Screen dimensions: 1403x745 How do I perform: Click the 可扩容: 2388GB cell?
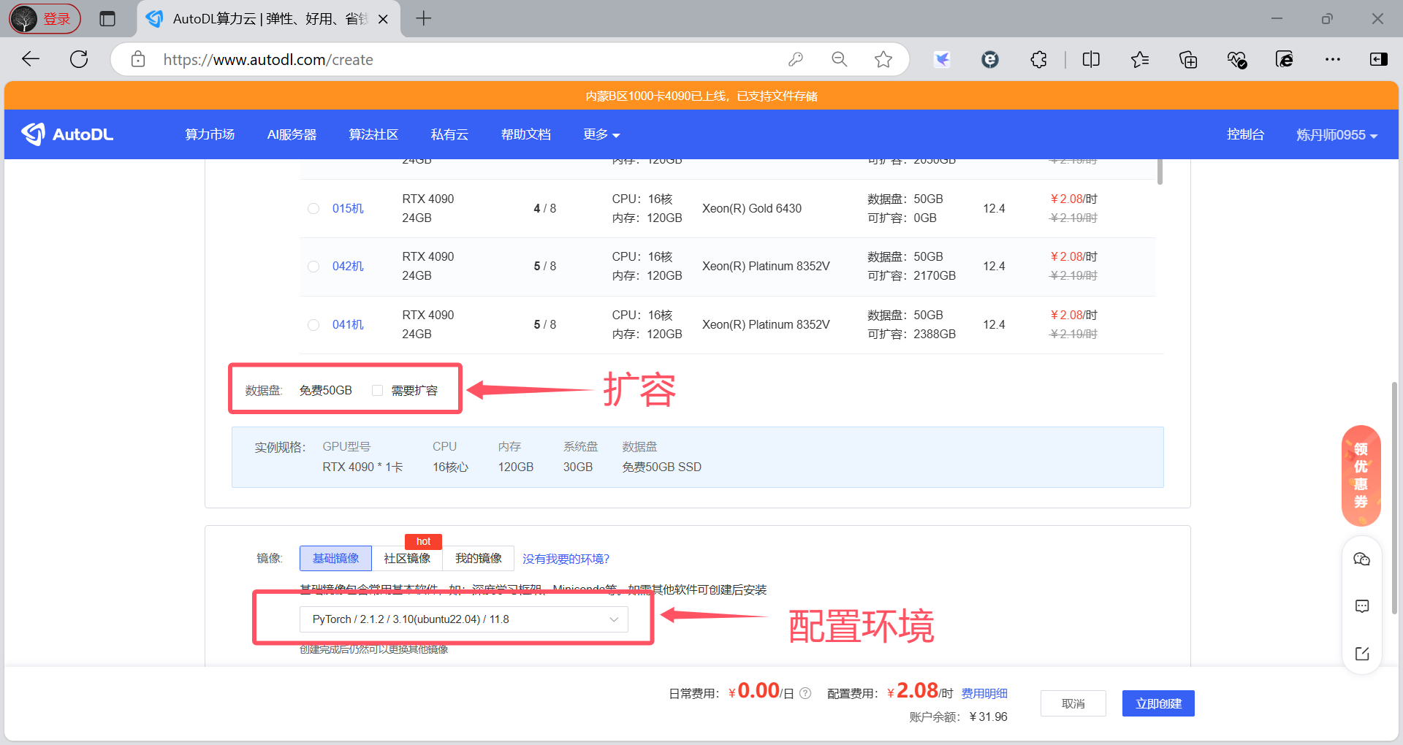click(x=911, y=335)
